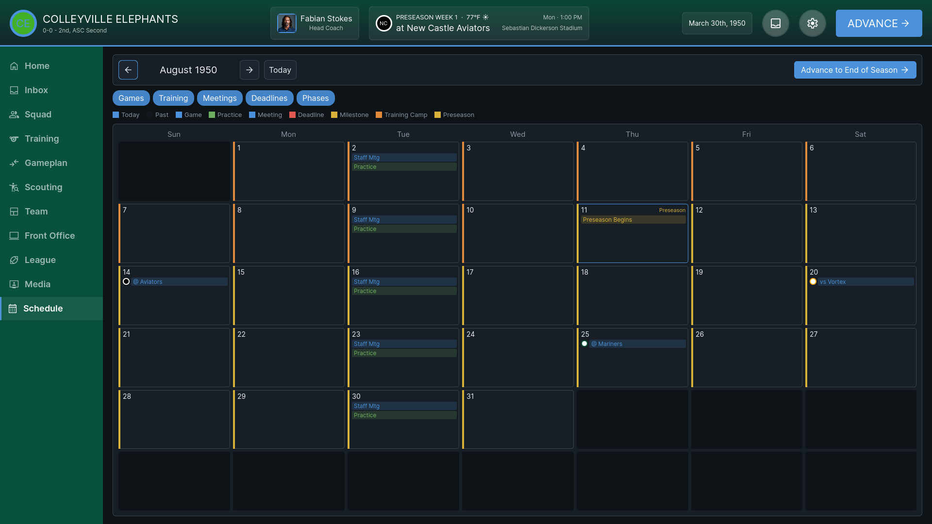Click the Fabian Stokes Head Coach card

(315, 23)
